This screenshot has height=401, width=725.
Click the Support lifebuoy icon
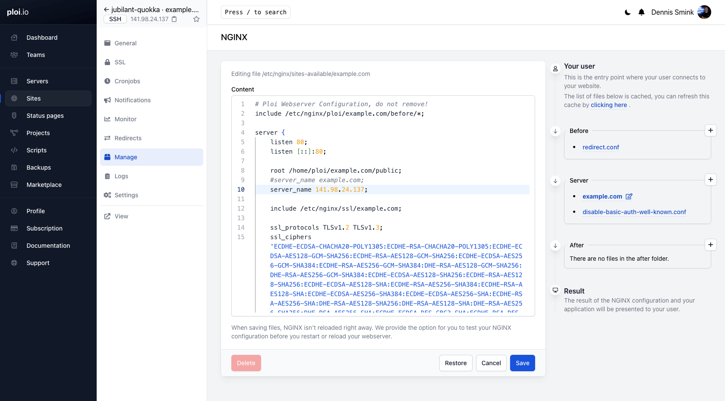(x=14, y=263)
